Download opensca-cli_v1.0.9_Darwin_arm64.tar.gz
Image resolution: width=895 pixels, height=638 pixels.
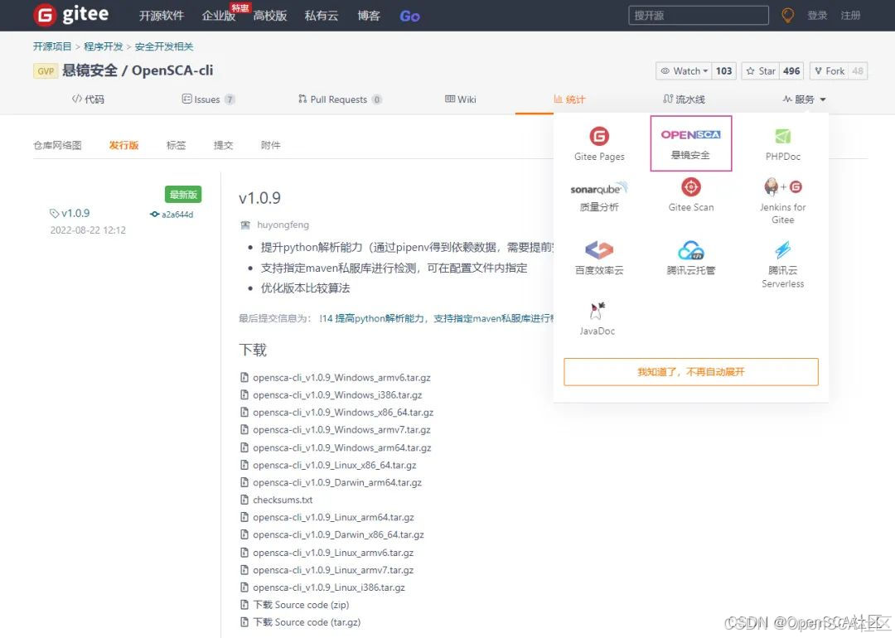(337, 482)
